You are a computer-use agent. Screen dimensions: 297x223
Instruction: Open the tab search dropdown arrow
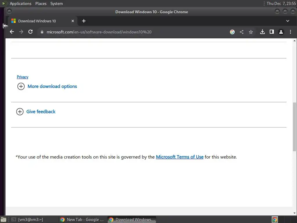(287, 21)
